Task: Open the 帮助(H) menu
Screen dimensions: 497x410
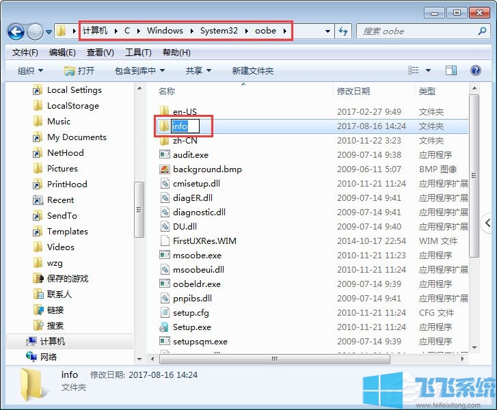Action: point(176,53)
